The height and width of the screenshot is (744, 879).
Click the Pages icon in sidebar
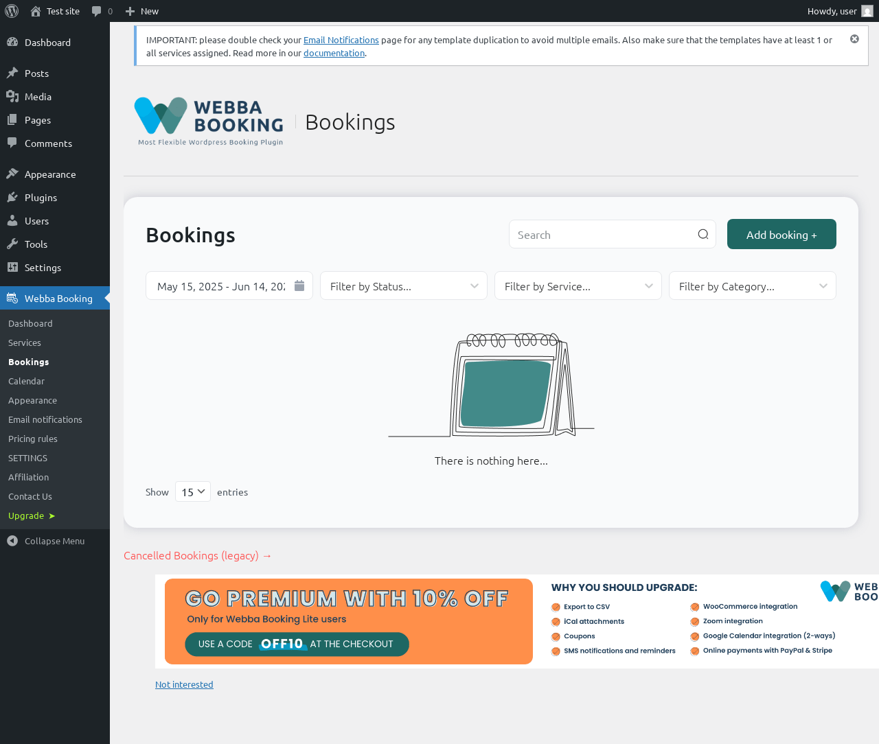click(12, 119)
